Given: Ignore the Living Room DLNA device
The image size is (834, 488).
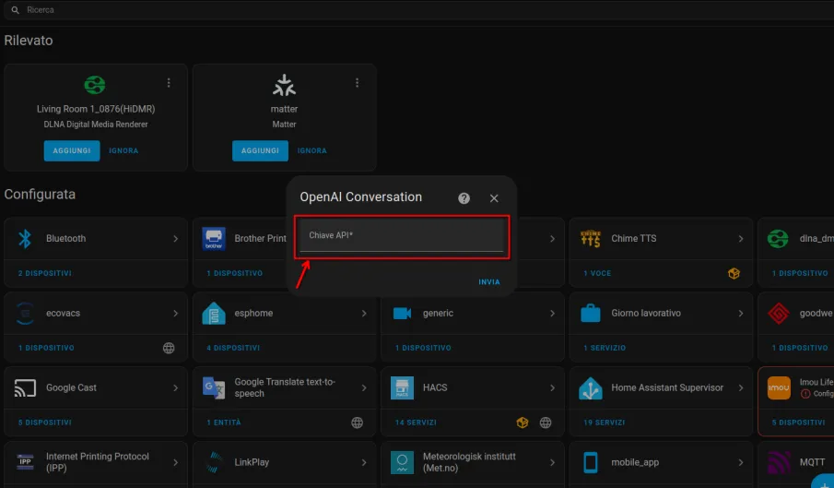Looking at the screenshot, I should pyautogui.click(x=123, y=150).
